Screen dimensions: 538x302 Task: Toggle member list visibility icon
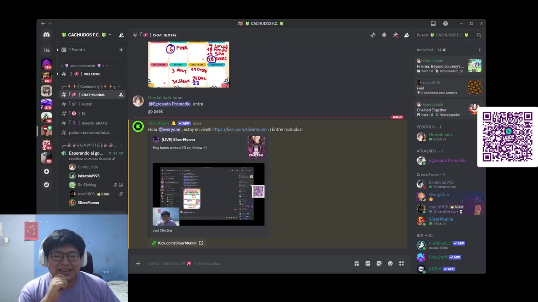click(406, 35)
